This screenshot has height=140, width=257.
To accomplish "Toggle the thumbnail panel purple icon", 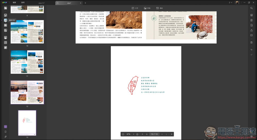I will pyautogui.click(x=5, y=127).
